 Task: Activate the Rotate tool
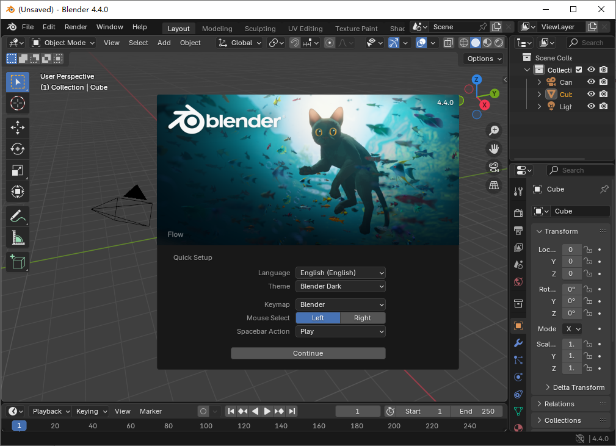tap(18, 149)
